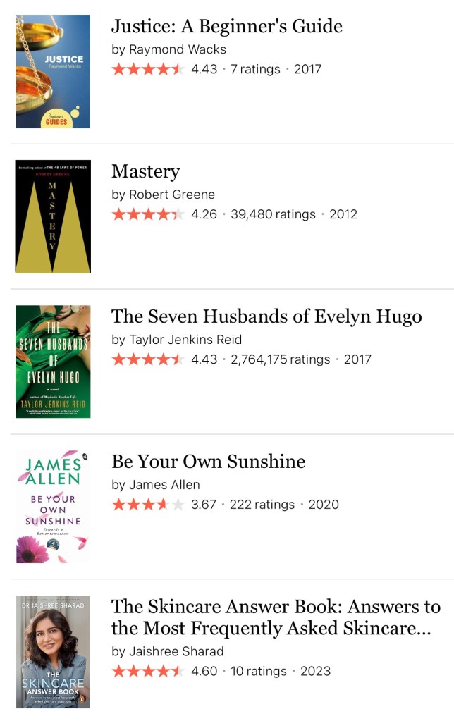Open the Mastery book title link
The height and width of the screenshot is (721, 454).
pyautogui.click(x=145, y=172)
